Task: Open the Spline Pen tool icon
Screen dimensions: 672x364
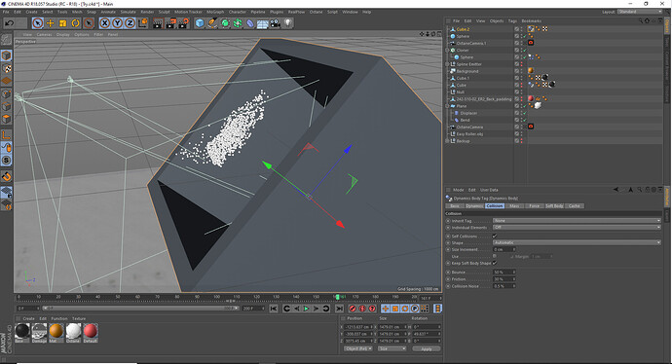Action: coord(212,23)
